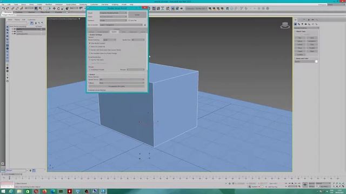
Task: Open the Standard Primitives category dropdown
Action: pos(307,28)
